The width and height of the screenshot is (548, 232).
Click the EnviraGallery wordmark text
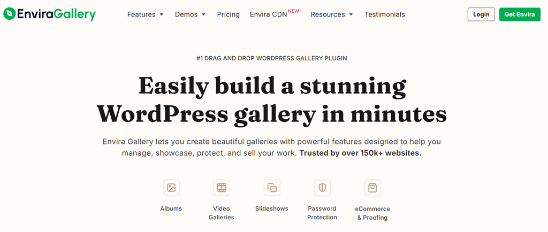(56, 14)
